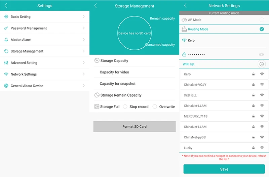Go back from Storage Management screen
Viewport: 269px width, 177px height.
(95, 6)
